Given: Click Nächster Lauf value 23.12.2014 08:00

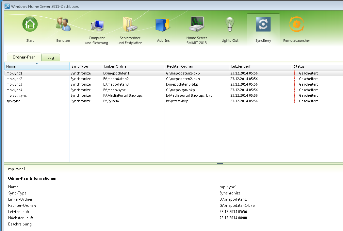Looking at the screenshot, I should tap(233, 218).
